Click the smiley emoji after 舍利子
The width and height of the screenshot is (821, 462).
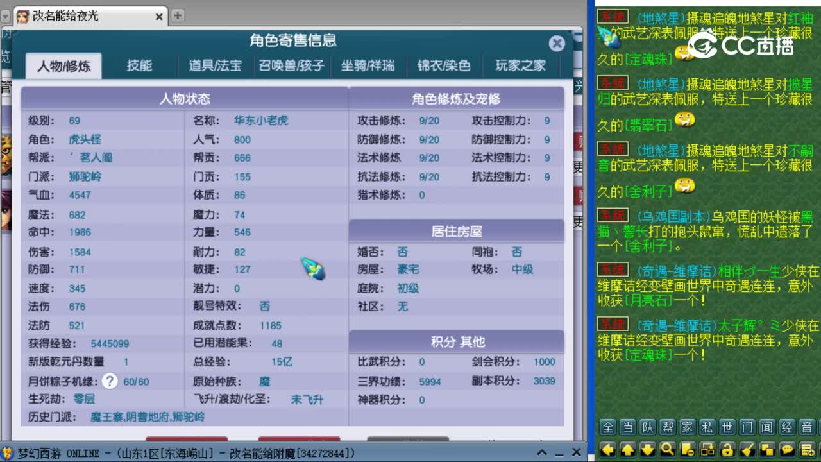(x=685, y=186)
